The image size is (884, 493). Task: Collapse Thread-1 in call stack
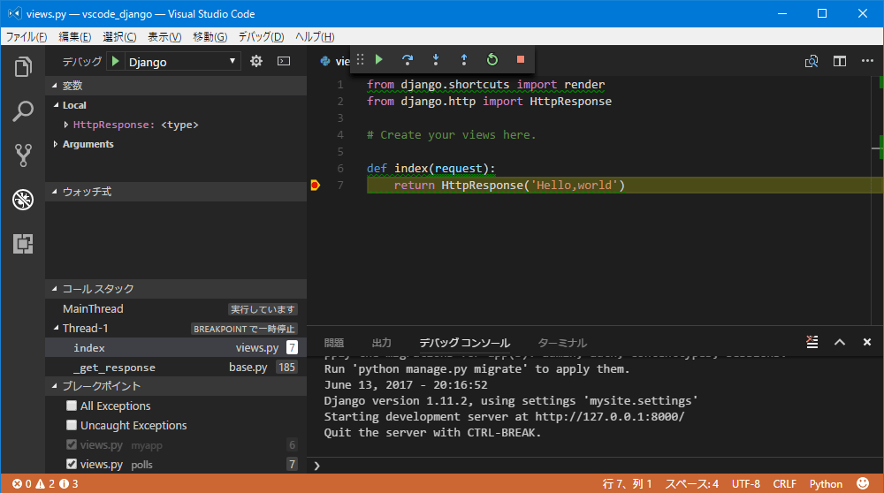(56, 328)
